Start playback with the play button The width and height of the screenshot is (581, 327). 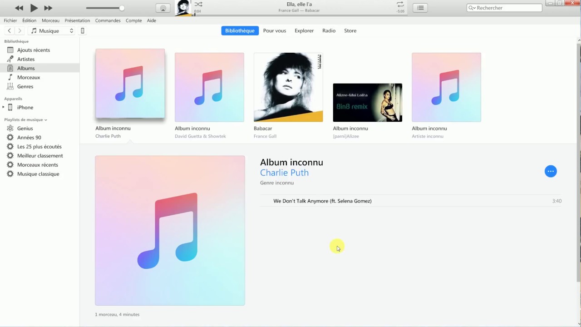pos(34,8)
